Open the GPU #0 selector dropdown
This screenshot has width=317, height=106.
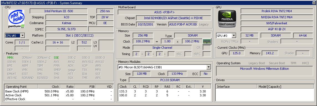coord(234,36)
